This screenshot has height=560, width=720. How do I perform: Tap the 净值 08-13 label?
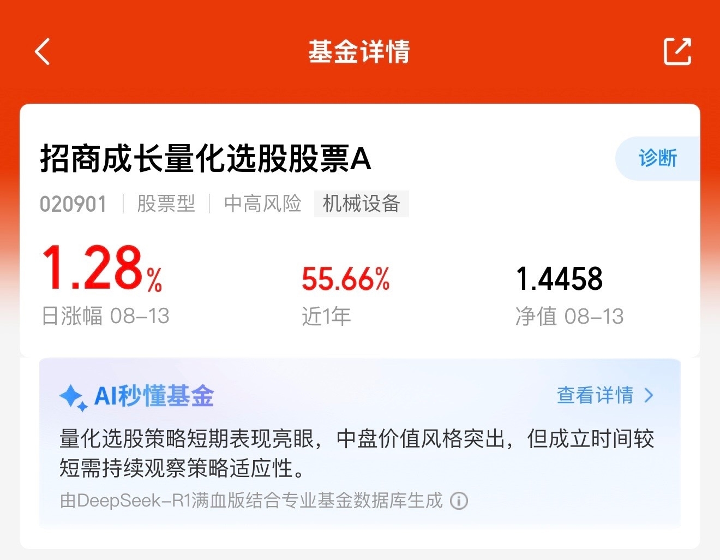(x=569, y=317)
